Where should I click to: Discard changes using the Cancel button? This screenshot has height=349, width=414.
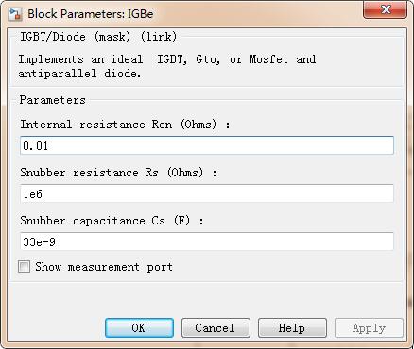pos(216,327)
